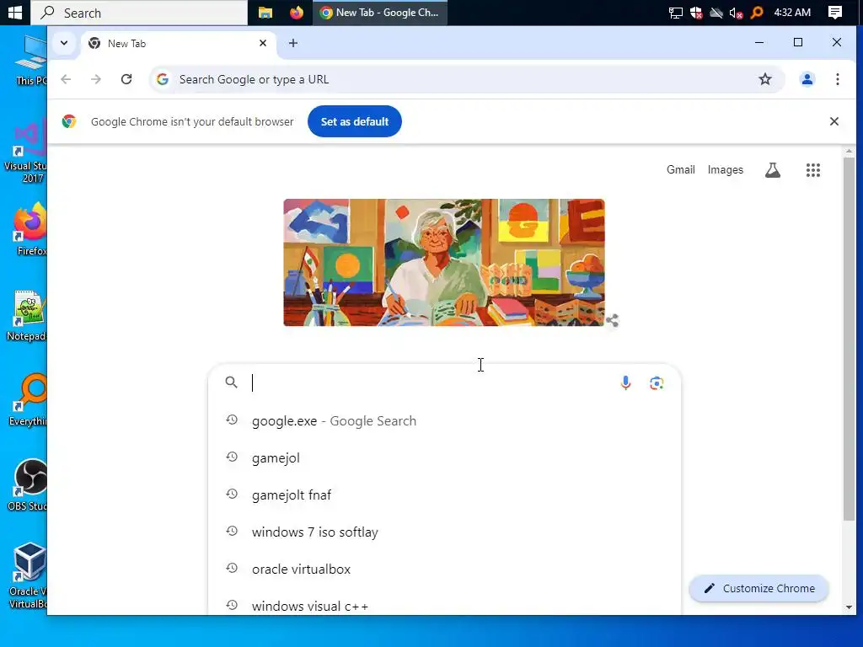
Task: Click the muted volume tray icon
Action: click(736, 13)
